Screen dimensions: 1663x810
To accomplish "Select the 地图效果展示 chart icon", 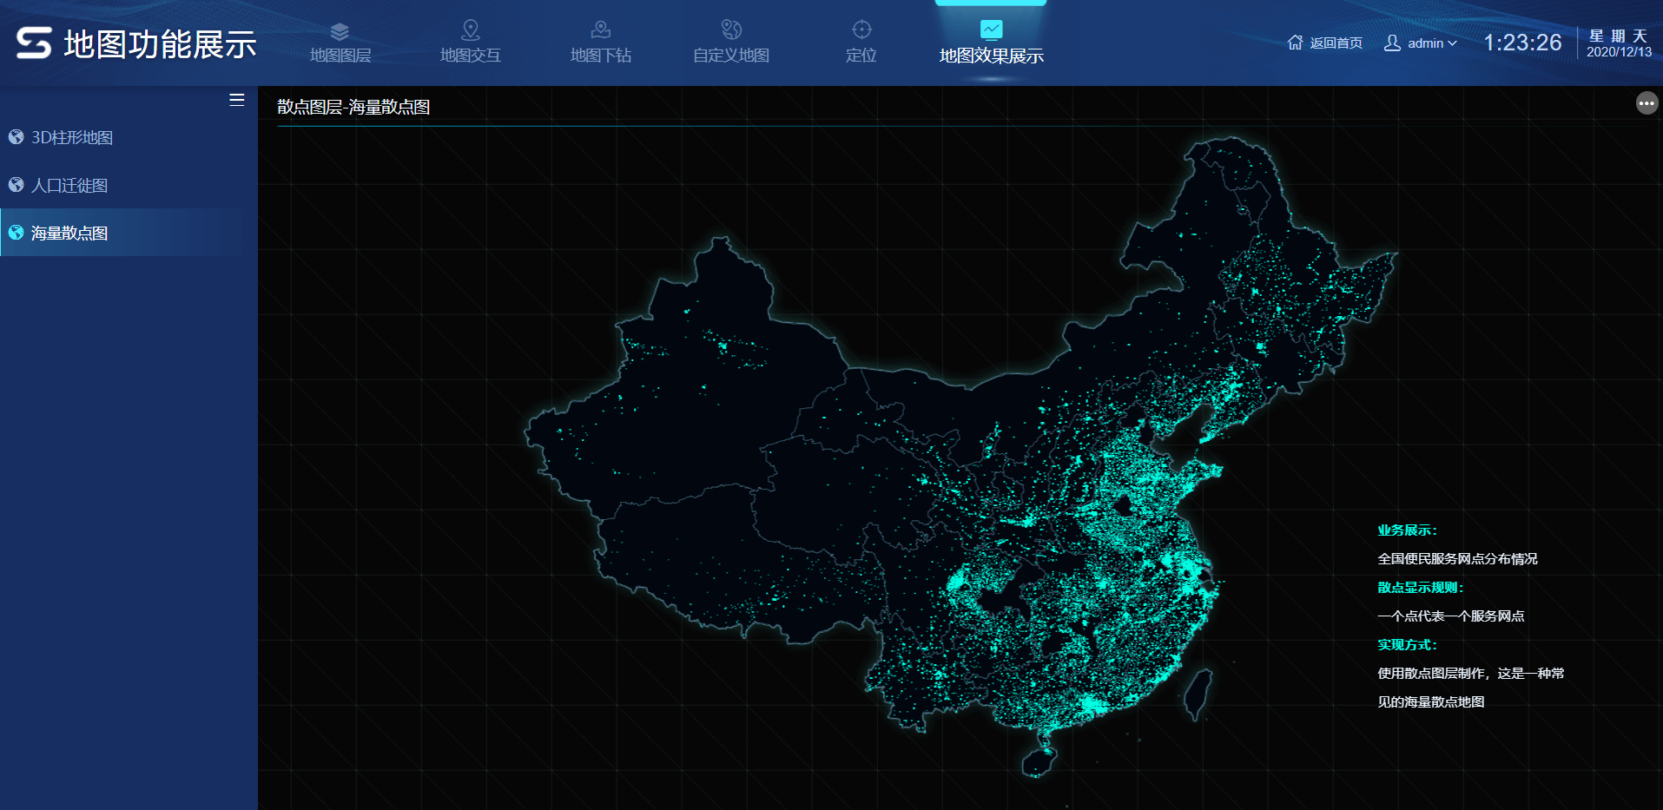I will click(x=990, y=29).
